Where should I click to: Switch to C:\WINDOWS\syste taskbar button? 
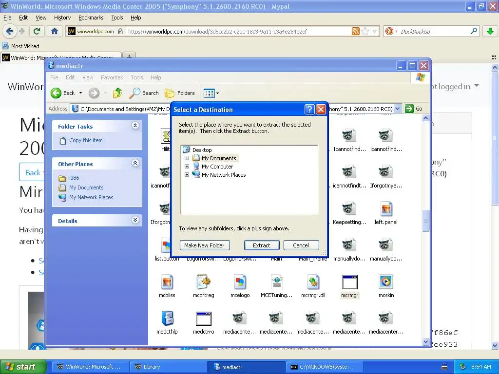click(x=325, y=367)
